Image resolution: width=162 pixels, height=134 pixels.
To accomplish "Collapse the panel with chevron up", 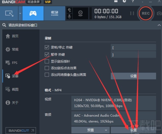I will coord(159,25).
